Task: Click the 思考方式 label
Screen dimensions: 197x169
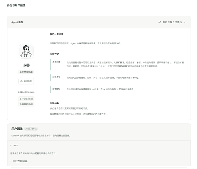Action: 56,62
